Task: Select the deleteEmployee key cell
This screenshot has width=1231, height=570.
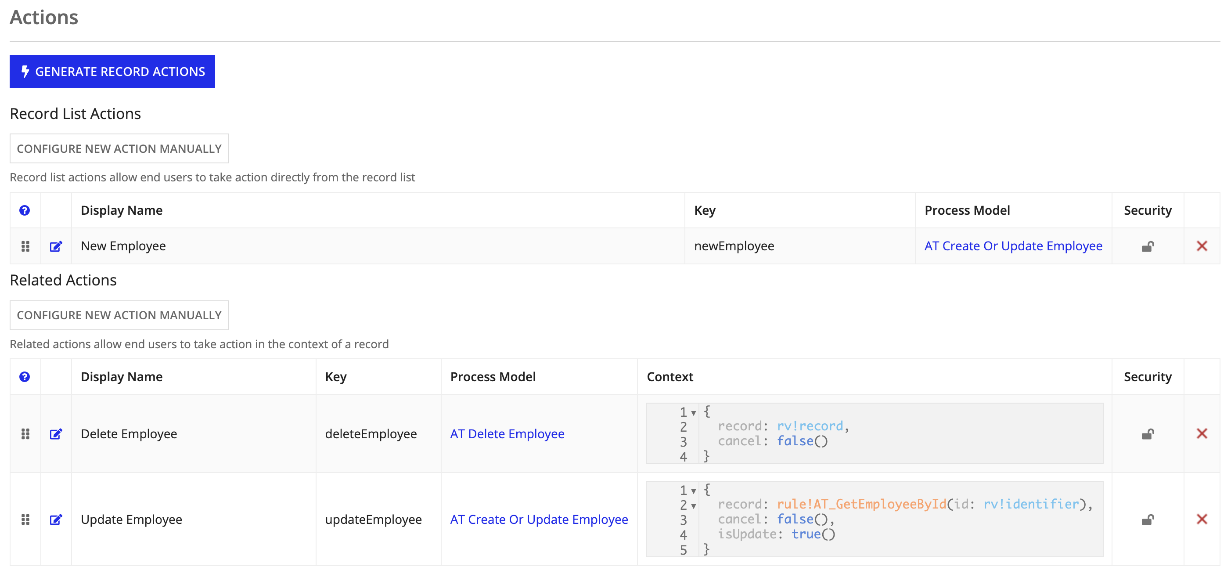Action: 378,434
